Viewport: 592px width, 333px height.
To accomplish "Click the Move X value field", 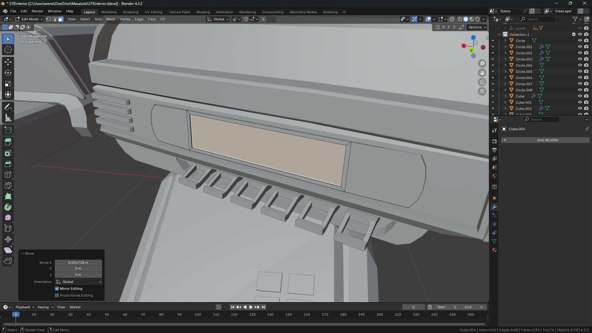I will [x=78, y=263].
